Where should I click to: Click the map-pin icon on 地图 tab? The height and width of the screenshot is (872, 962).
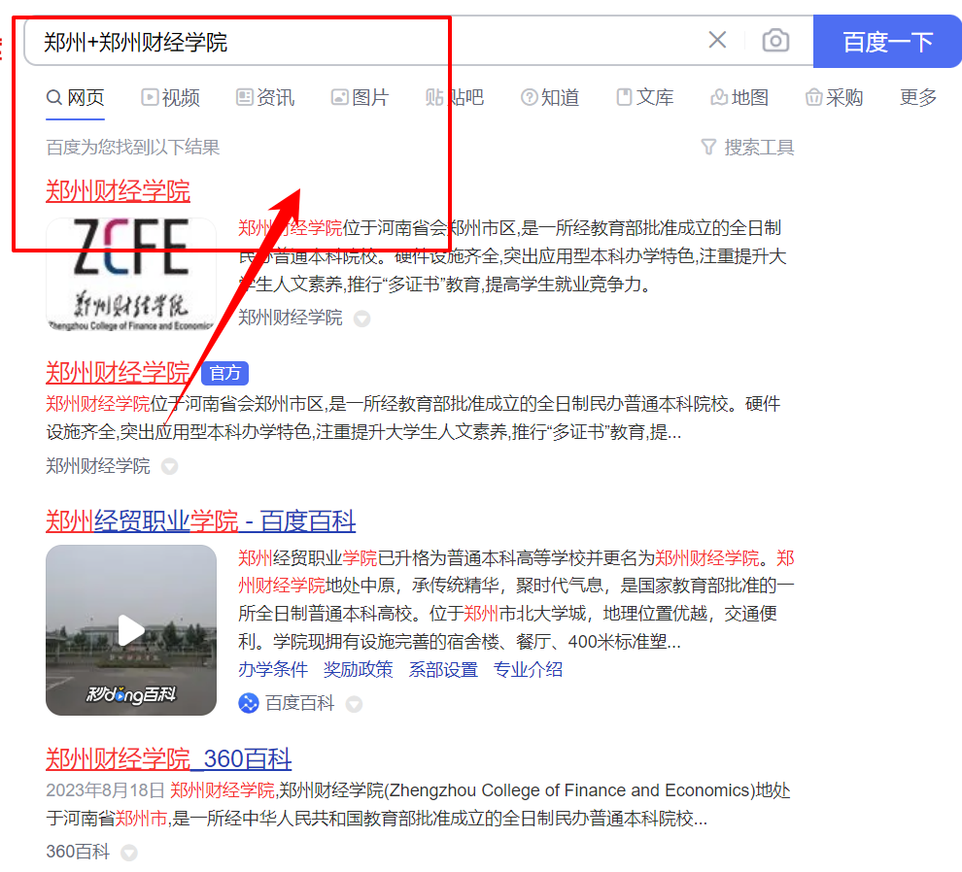pyautogui.click(x=718, y=97)
